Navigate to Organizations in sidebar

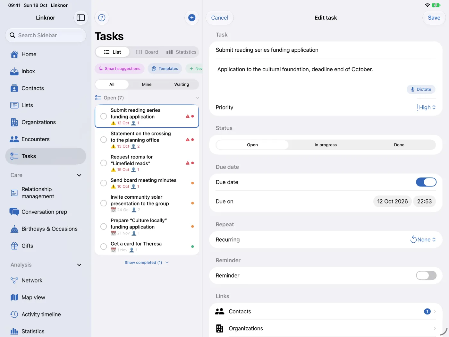(x=46, y=122)
